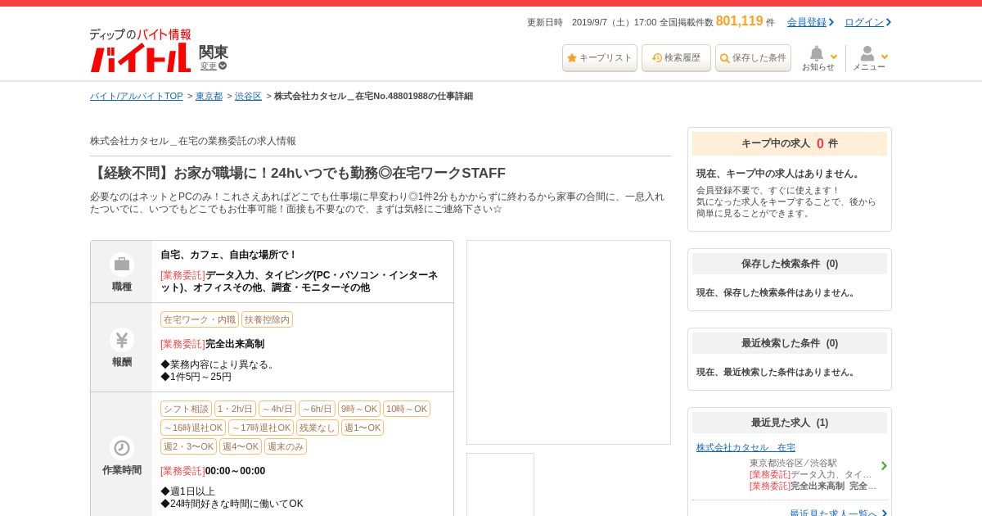Click the キープリスト star button
Image resolution: width=982 pixels, height=516 pixels.
[x=599, y=58]
